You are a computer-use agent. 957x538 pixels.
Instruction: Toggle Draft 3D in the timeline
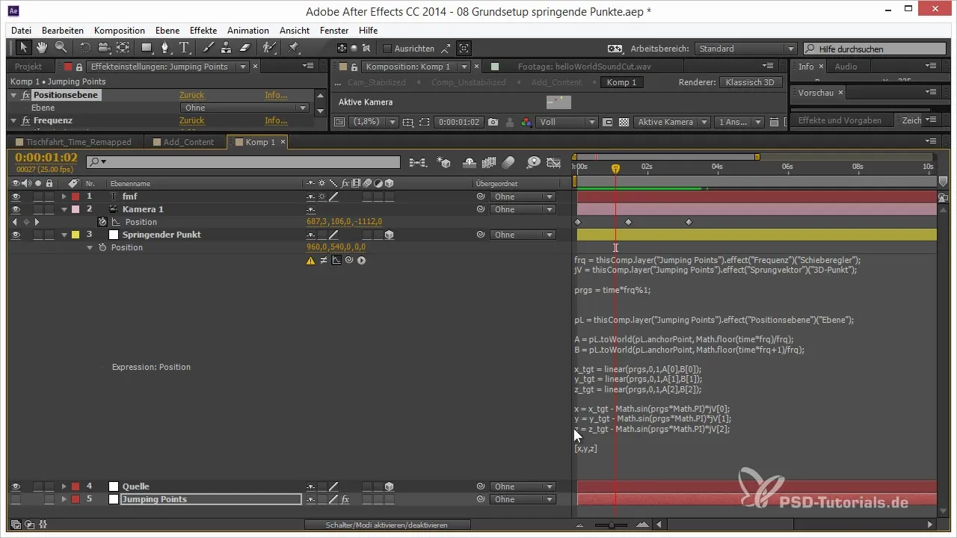pyautogui.click(x=444, y=161)
